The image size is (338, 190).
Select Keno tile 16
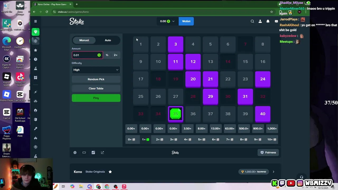[263, 61]
